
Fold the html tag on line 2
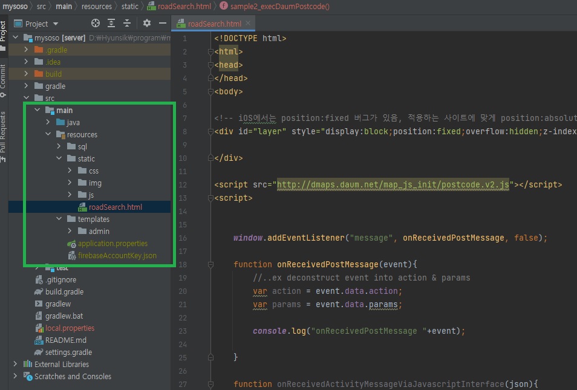pos(210,51)
